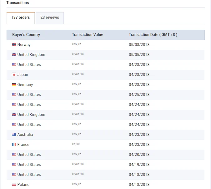Click US flag in the 04/25/2018 row

click(x=14, y=95)
